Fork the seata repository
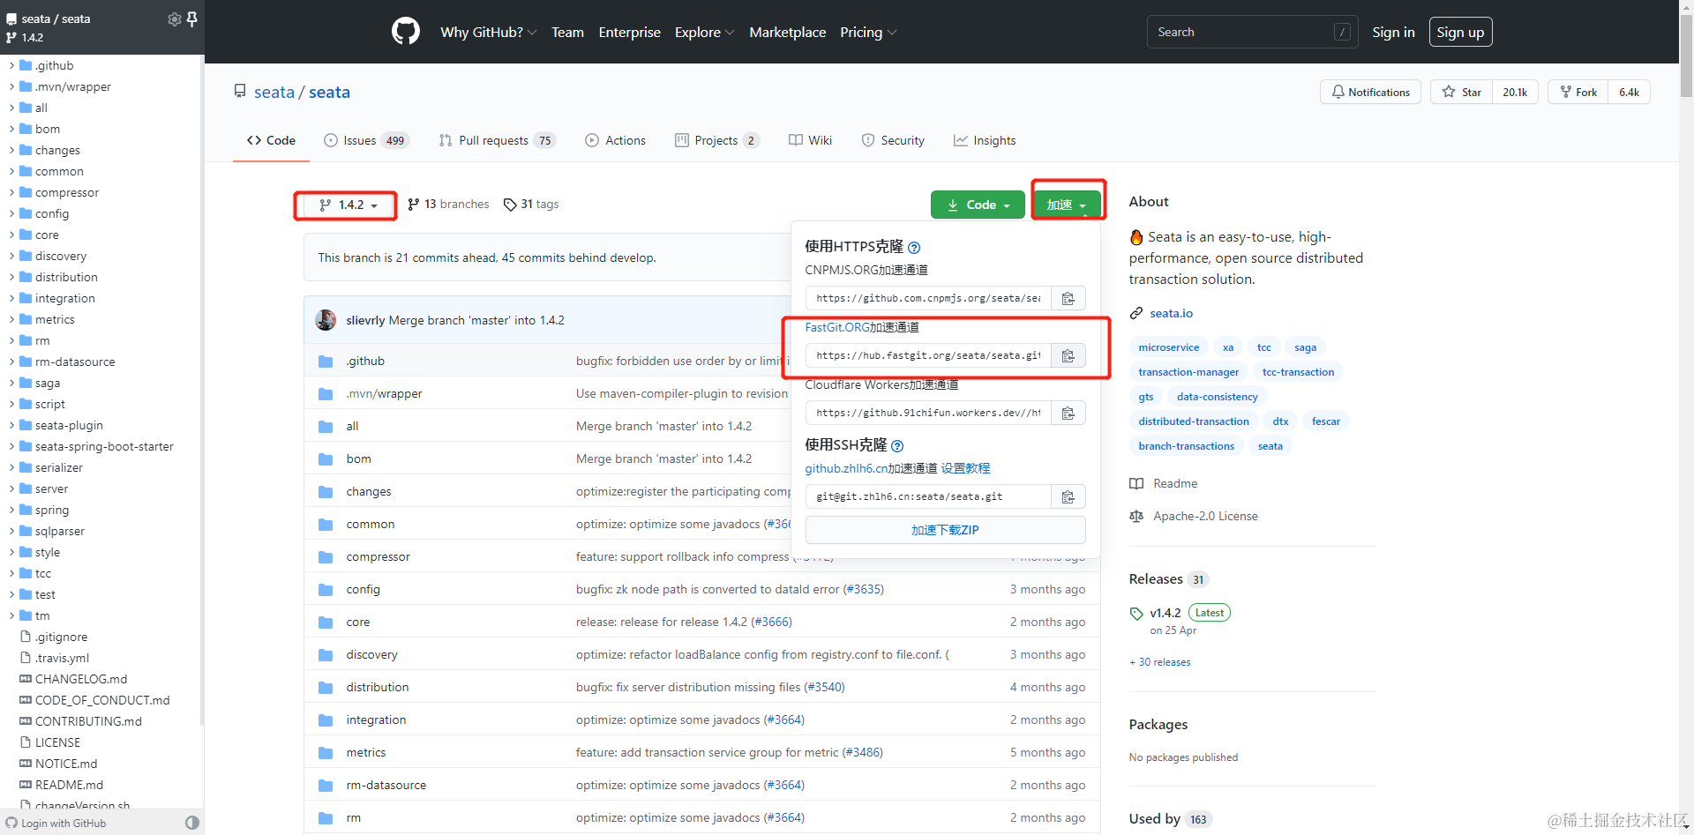Image resolution: width=1694 pixels, height=835 pixels. click(x=1578, y=92)
